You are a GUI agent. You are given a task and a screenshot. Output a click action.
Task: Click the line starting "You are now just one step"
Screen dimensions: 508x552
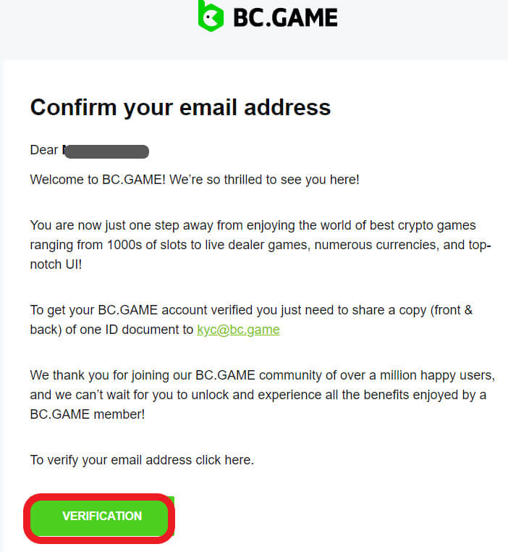(x=253, y=225)
